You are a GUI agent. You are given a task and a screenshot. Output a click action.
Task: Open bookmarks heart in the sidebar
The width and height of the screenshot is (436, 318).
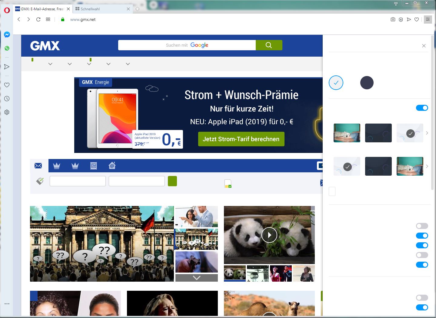tap(7, 85)
